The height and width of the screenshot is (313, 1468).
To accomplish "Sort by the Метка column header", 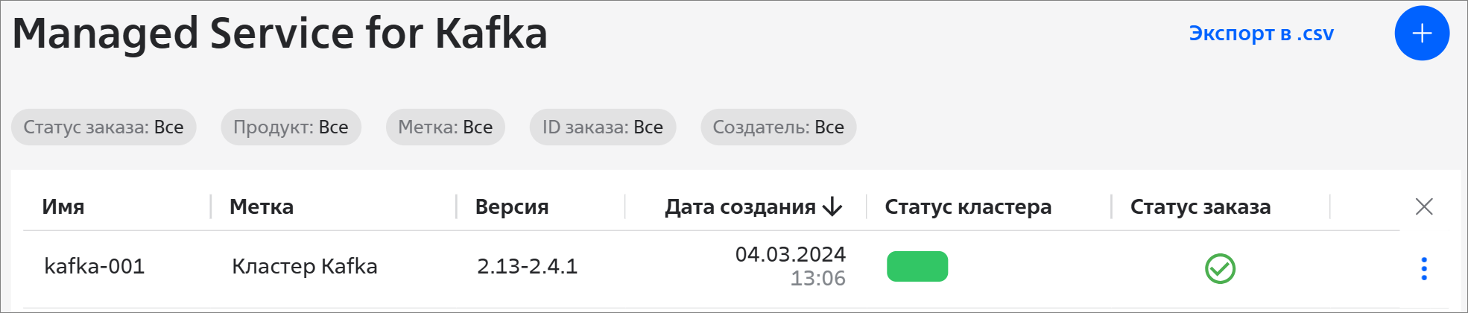I will point(262,206).
